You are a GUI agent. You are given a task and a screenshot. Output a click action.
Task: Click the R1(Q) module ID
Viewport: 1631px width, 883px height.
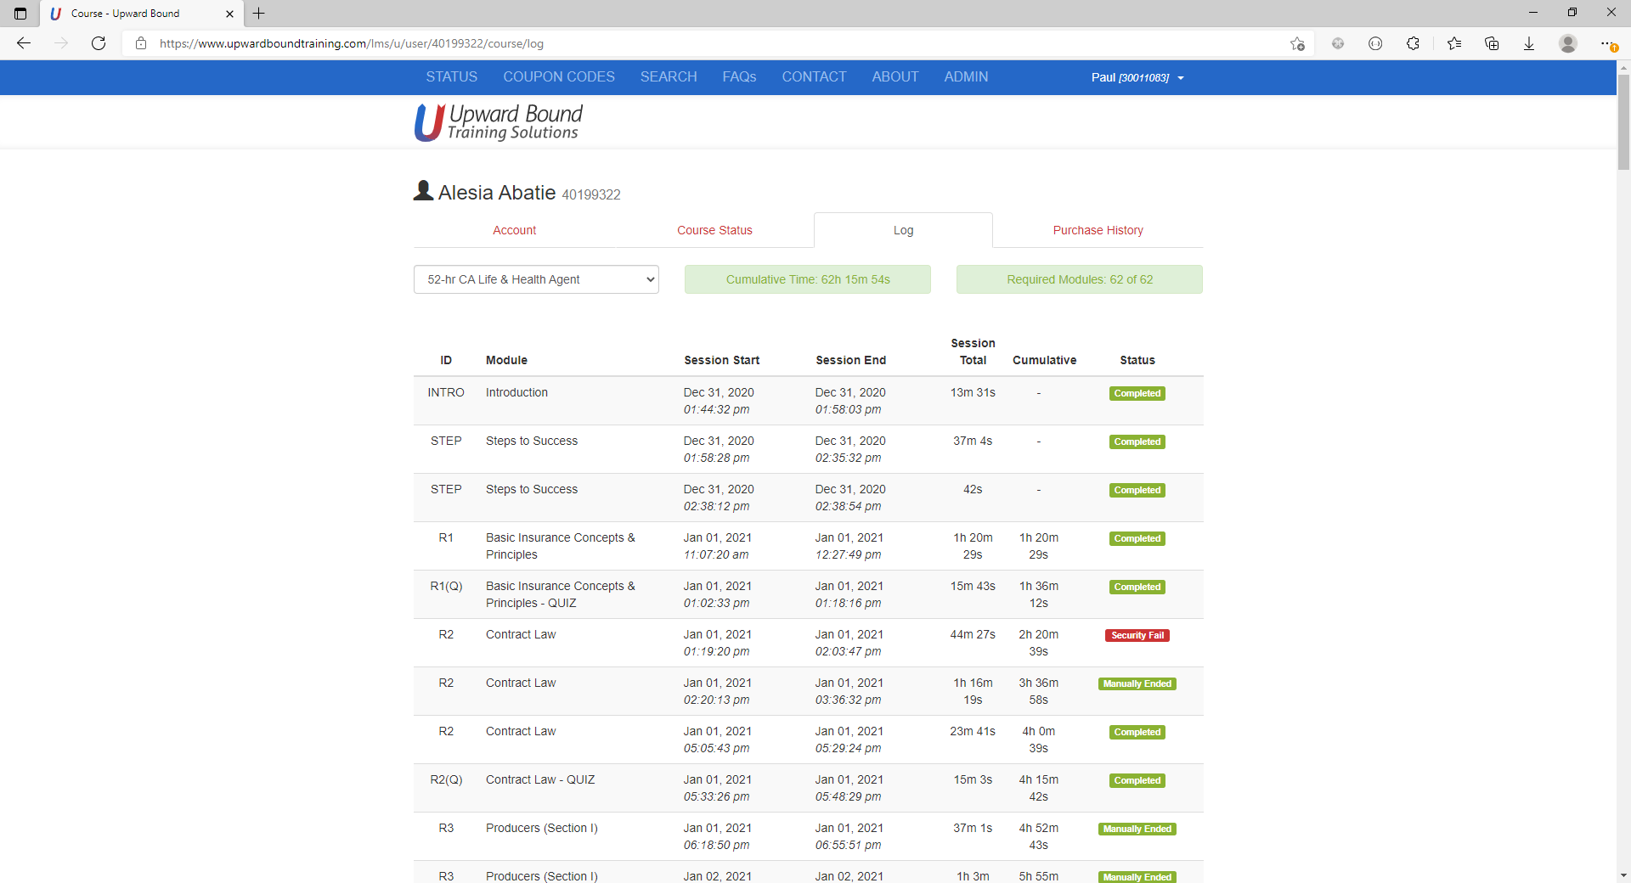[446, 586]
